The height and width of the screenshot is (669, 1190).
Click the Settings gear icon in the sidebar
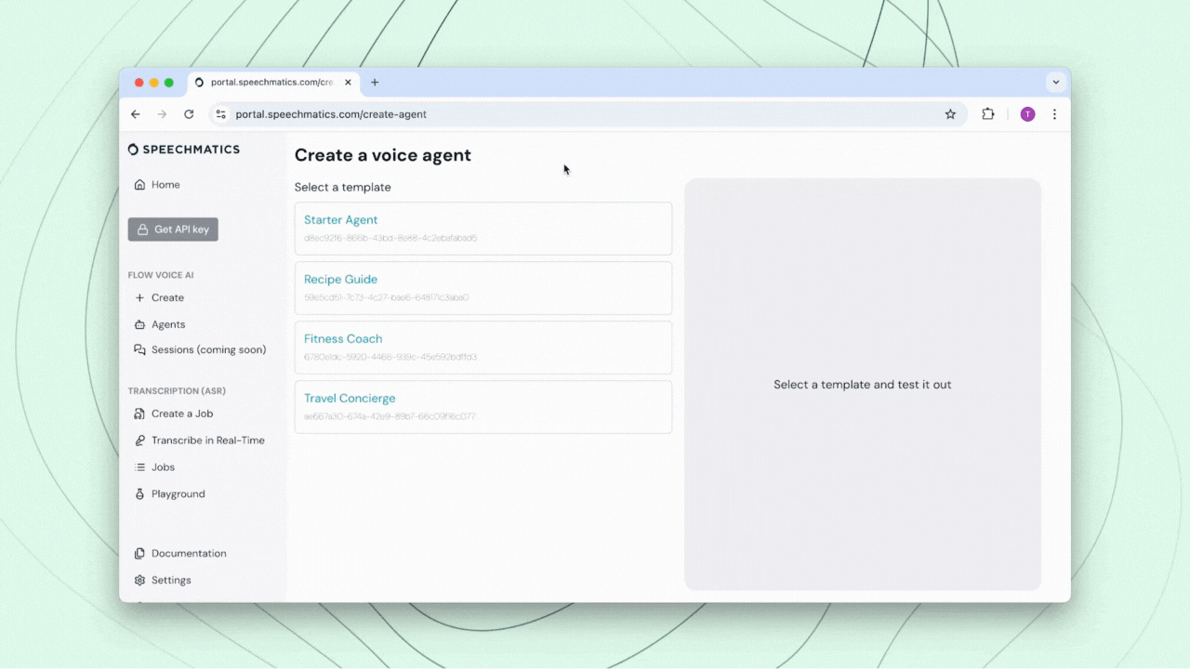139,581
